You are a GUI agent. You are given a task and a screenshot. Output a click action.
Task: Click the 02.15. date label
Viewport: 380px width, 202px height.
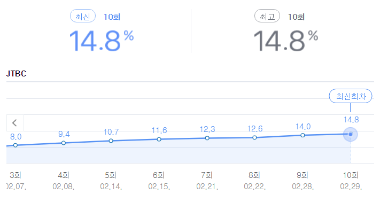[x=159, y=187]
